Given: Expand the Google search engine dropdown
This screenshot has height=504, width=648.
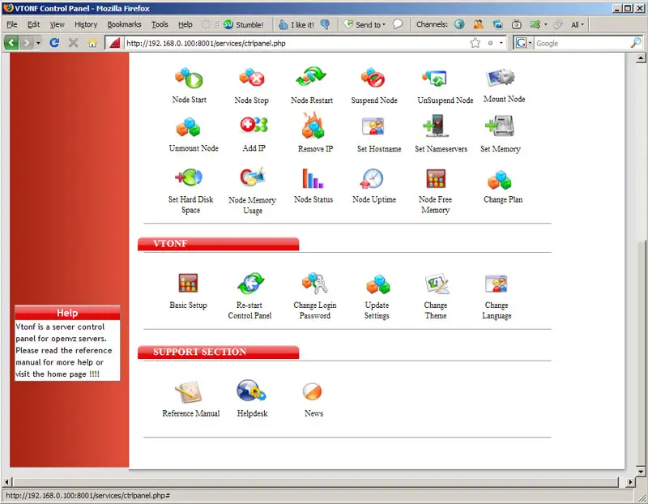Looking at the screenshot, I should click(x=531, y=43).
